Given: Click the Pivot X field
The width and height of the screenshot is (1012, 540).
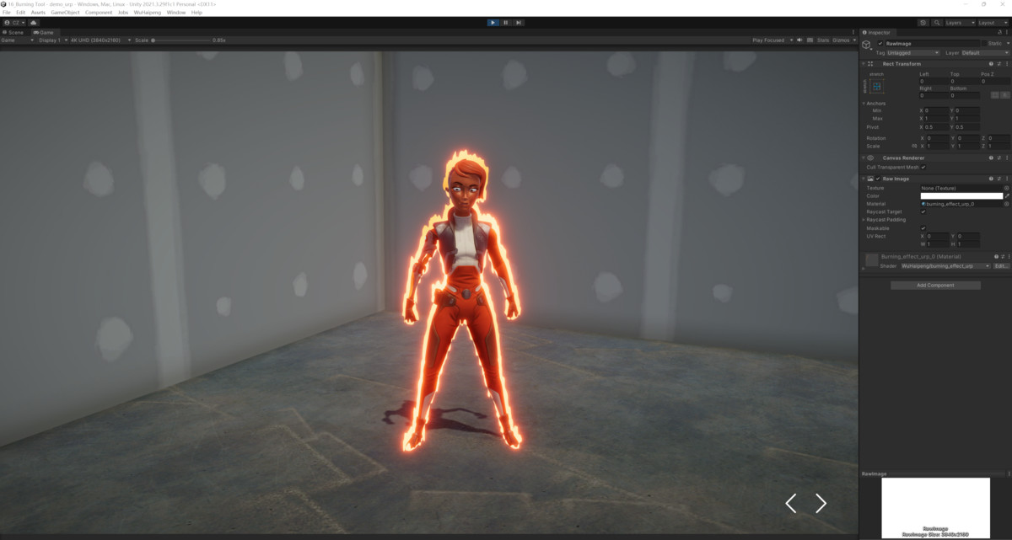Looking at the screenshot, I should 936,127.
